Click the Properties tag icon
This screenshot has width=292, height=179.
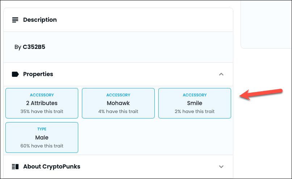click(x=15, y=74)
